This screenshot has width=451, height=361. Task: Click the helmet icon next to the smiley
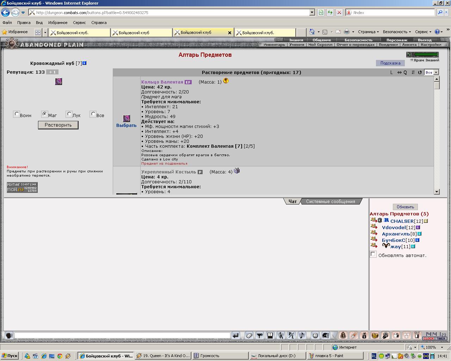click(x=326, y=336)
